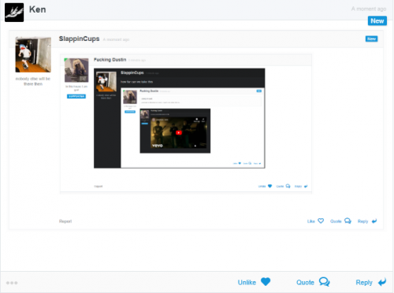
Task: Click Report on SlappinCups' quoted post
Action: (65, 221)
